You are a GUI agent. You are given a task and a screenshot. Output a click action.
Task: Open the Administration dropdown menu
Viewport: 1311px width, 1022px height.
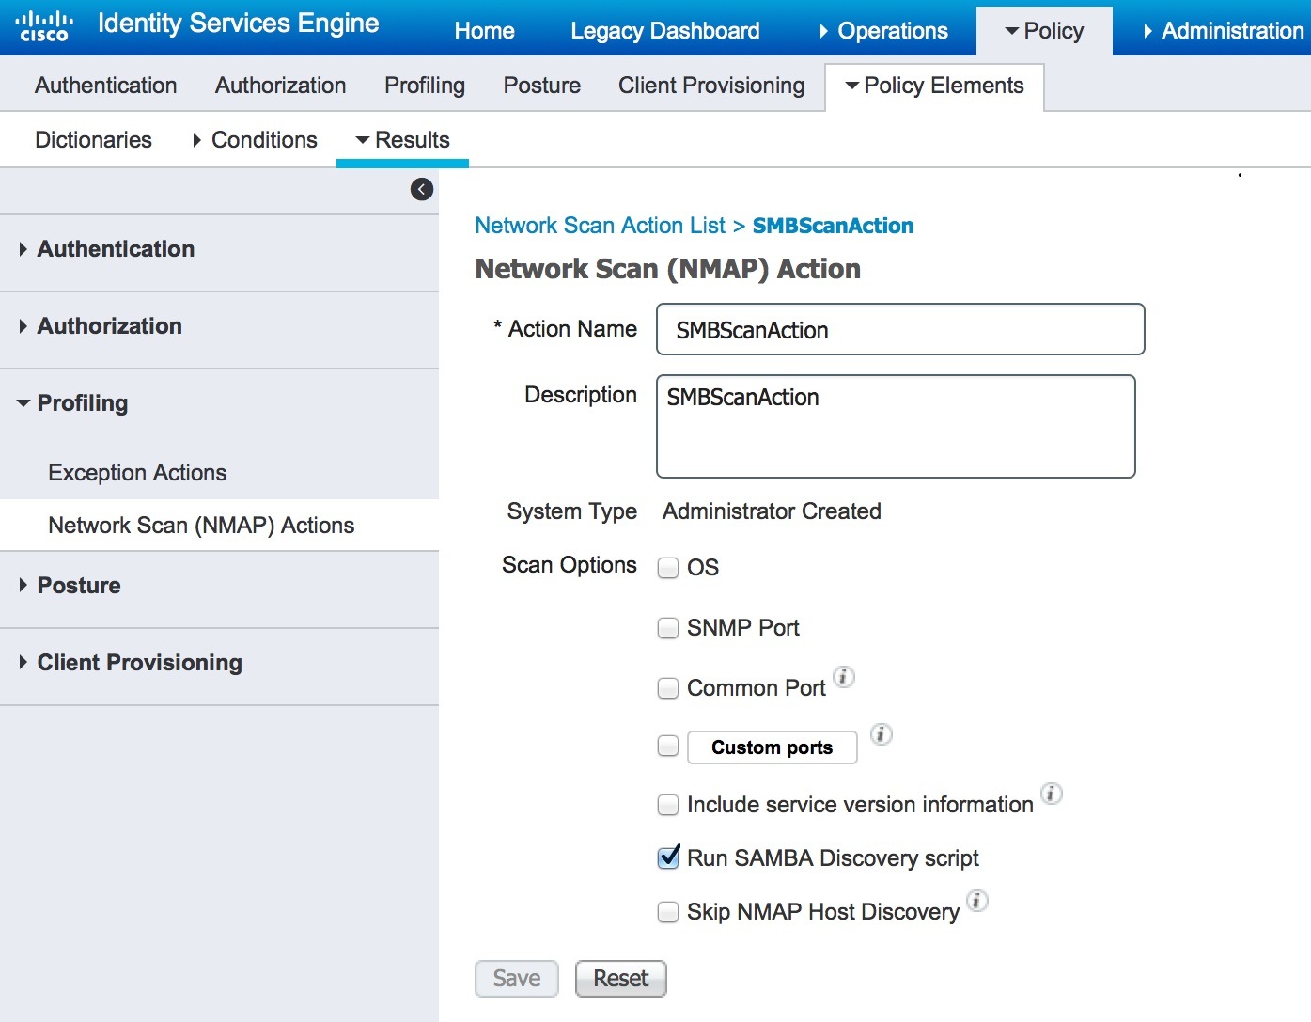1224,31
